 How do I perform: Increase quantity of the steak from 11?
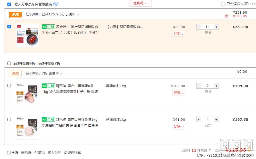coord(216,27)
